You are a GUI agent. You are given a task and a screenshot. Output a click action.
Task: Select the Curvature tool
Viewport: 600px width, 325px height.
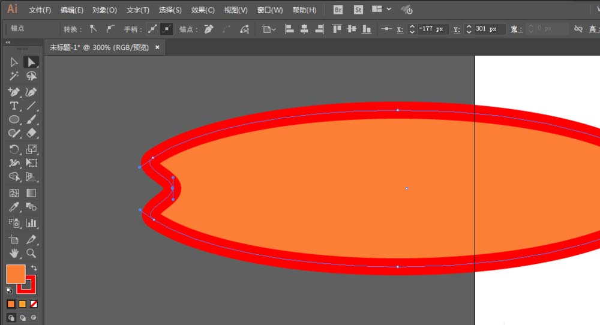(x=31, y=92)
